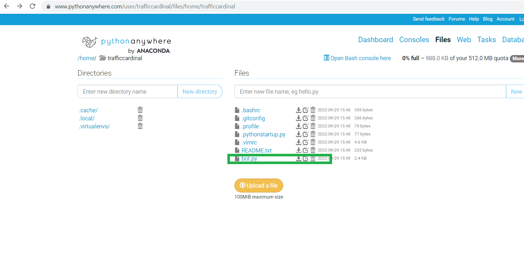The image size is (524, 278).
Task: Open the .cache/ directory
Action: pos(89,110)
